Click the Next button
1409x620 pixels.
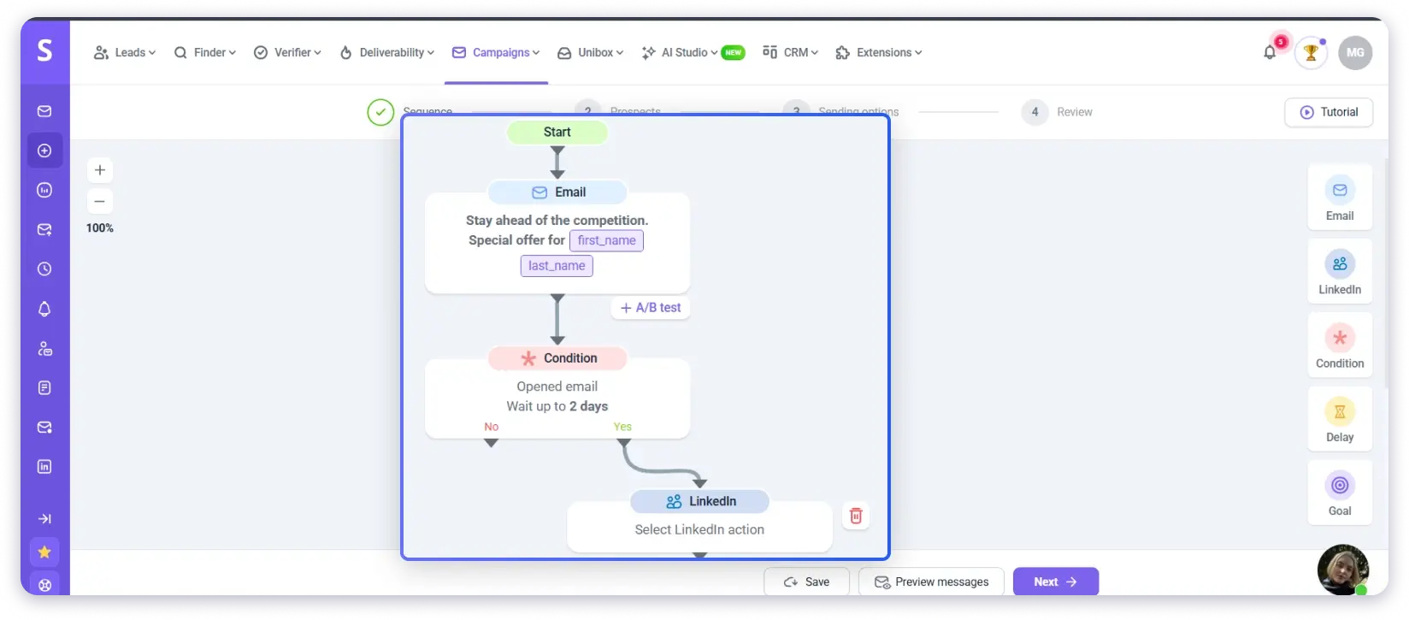(x=1055, y=582)
